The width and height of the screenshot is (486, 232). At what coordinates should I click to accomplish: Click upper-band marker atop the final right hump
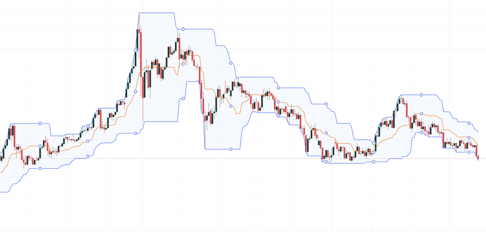pos(421,95)
